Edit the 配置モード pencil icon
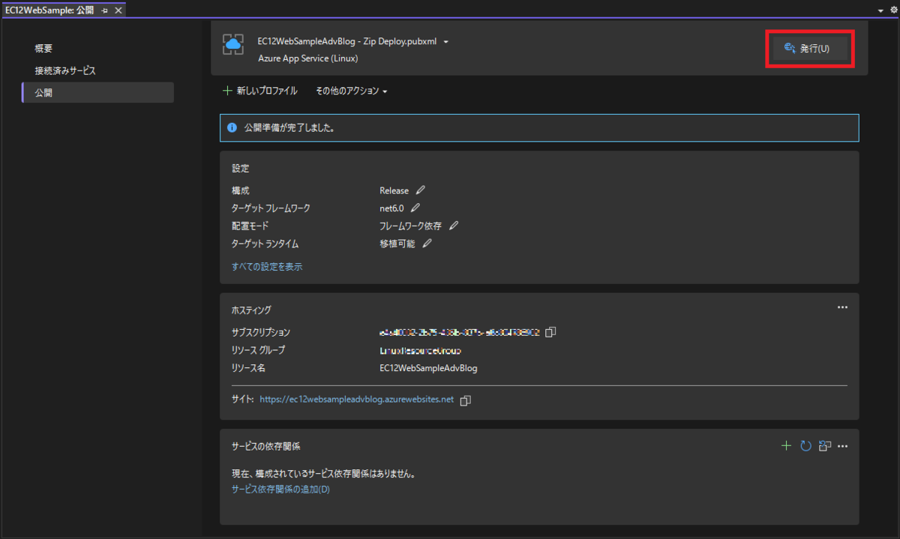The width and height of the screenshot is (900, 539). pos(454,226)
